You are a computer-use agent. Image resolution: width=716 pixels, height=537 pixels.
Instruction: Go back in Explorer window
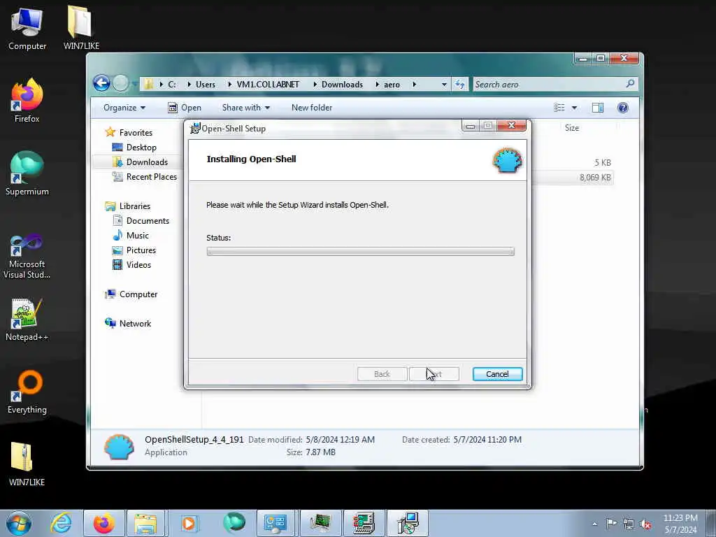click(x=101, y=83)
